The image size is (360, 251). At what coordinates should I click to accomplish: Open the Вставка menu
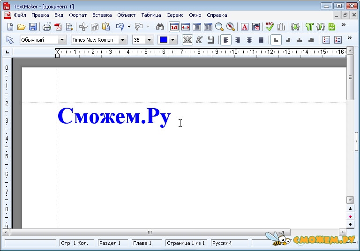(x=102, y=15)
